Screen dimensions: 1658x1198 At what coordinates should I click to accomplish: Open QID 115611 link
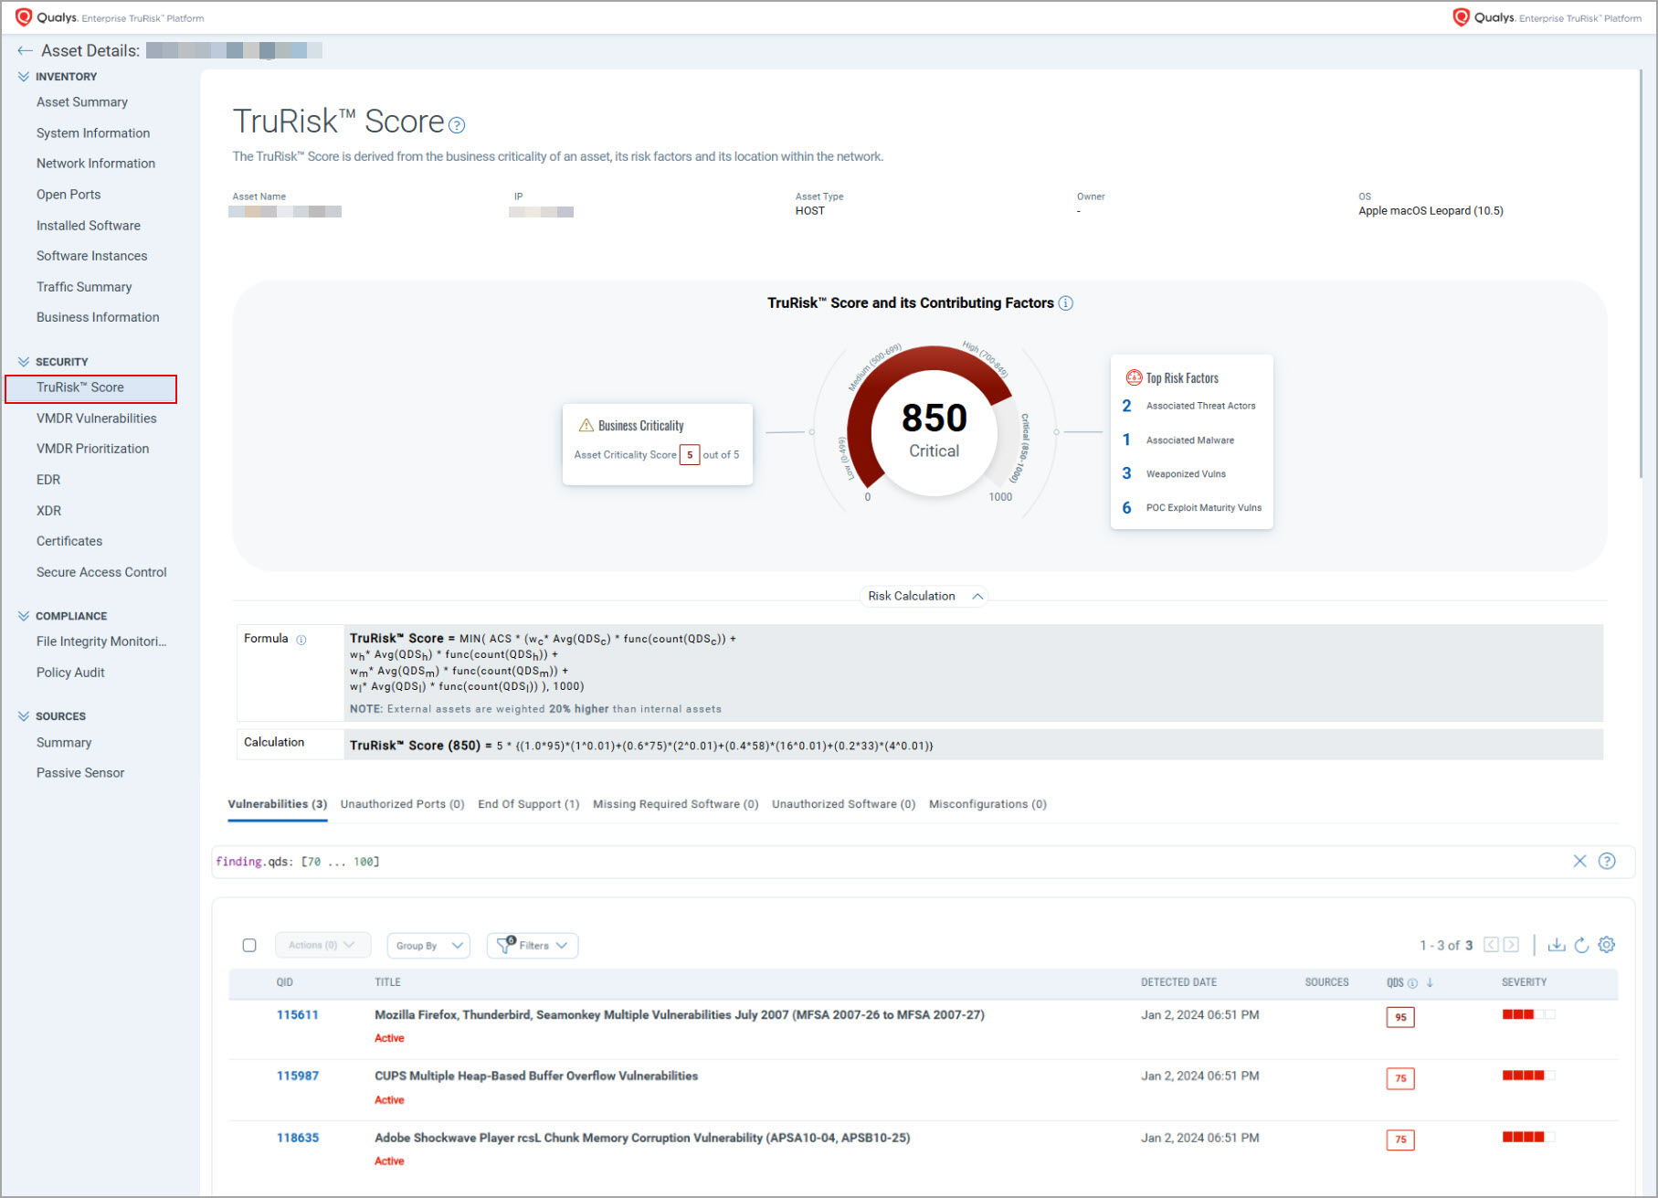pyautogui.click(x=297, y=1015)
